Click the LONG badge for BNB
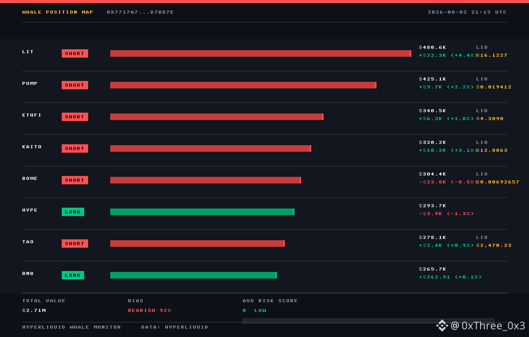Viewport: 529px width, 337px height. pos(73,275)
